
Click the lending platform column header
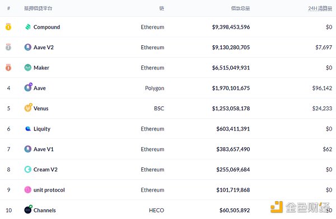click(x=38, y=8)
